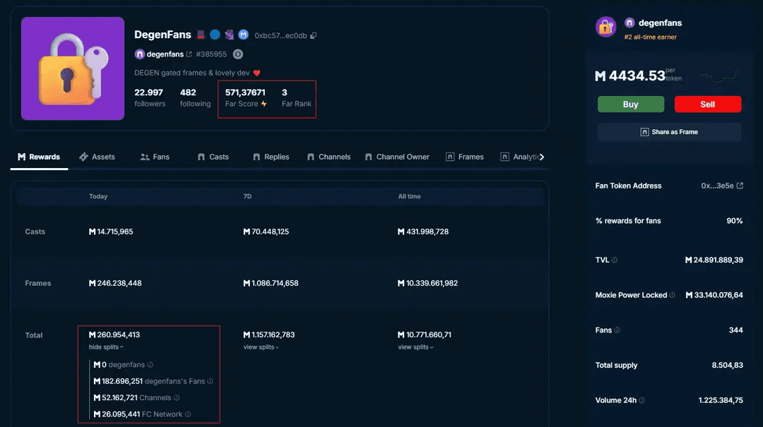Click the Far Rank value '3'
Image resolution: width=763 pixels, height=427 pixels.
pos(284,92)
